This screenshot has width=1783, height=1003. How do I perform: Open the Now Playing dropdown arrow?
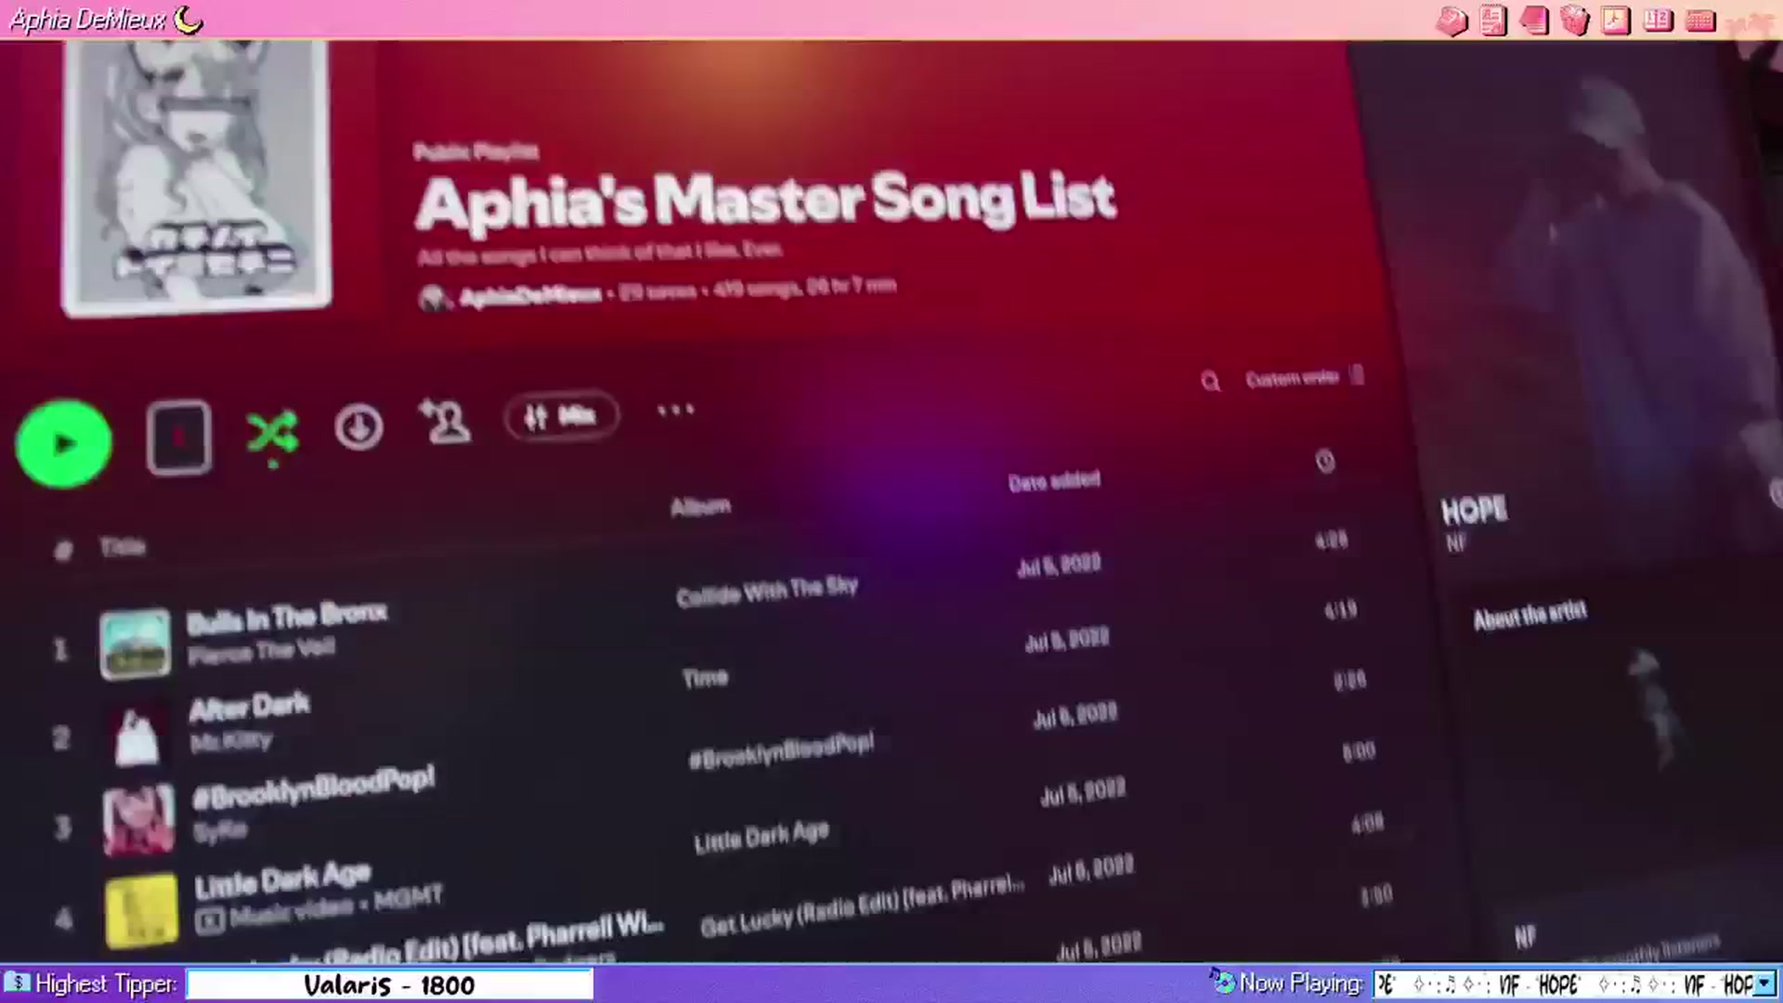[1763, 983]
